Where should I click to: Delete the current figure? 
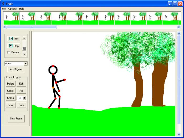(x=11, y=84)
